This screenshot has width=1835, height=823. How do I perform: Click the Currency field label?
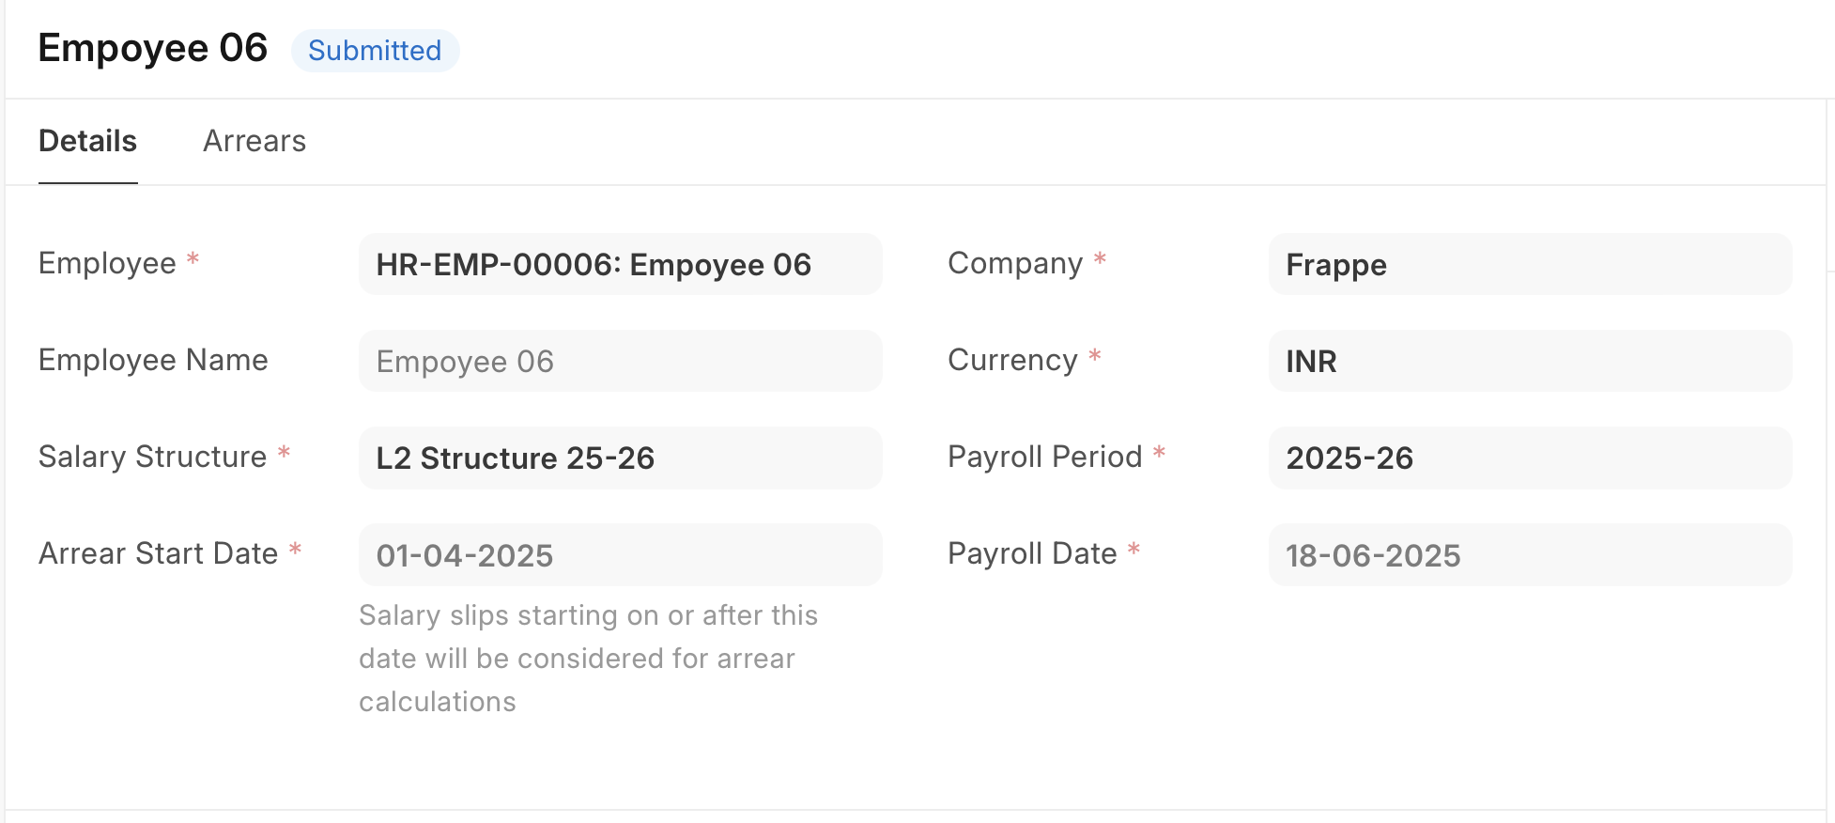1012,360
